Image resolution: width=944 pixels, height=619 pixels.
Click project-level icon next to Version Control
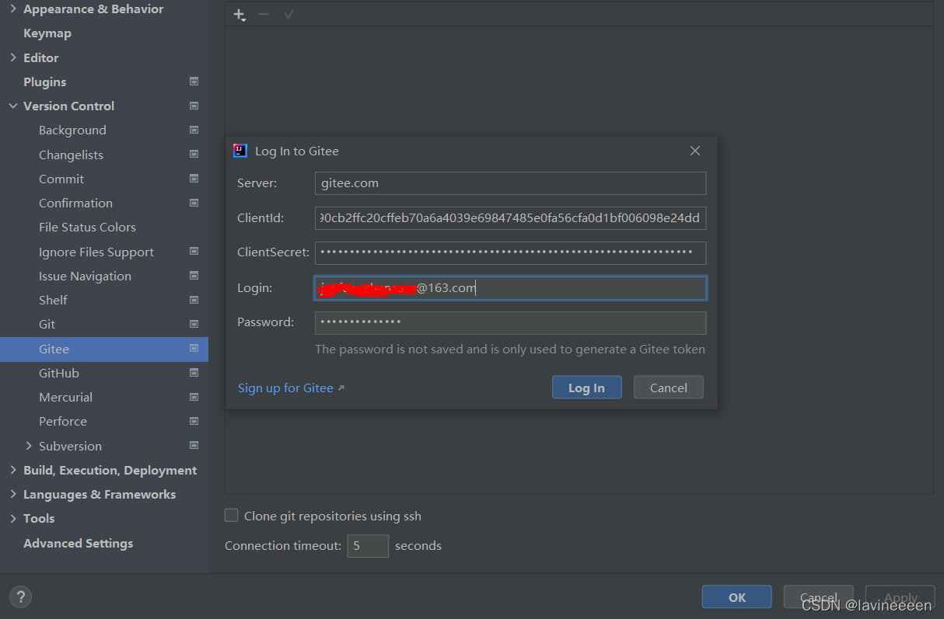click(194, 106)
